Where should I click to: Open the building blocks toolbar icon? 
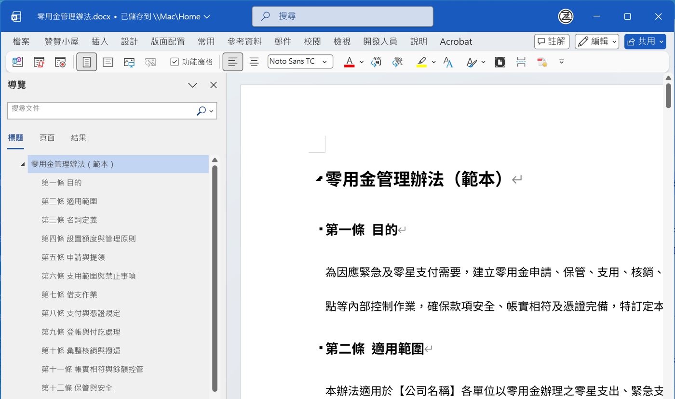click(x=18, y=62)
